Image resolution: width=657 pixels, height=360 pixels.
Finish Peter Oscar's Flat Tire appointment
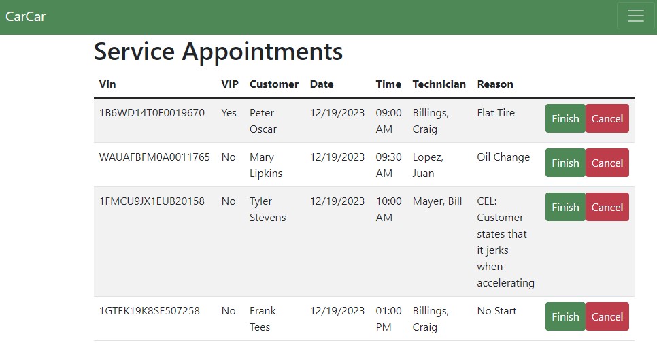click(x=565, y=118)
